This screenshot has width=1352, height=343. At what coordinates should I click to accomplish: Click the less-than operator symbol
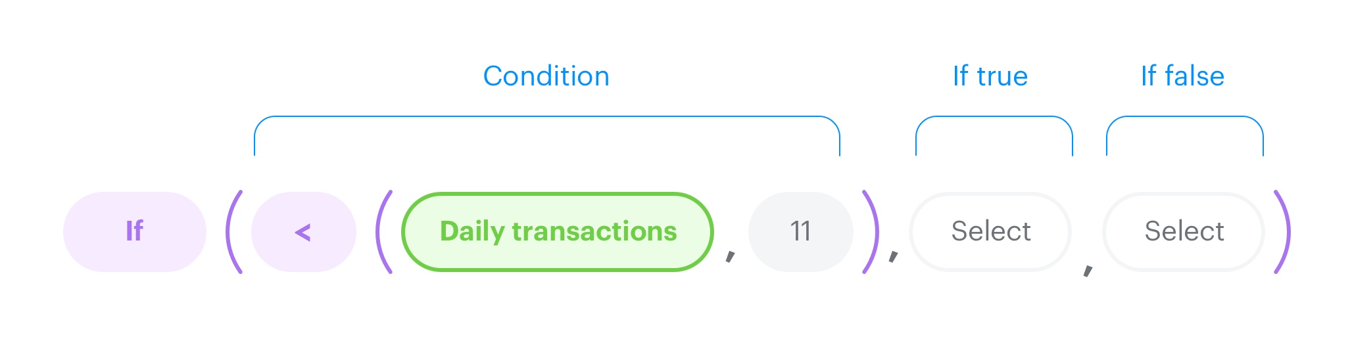pos(302,232)
